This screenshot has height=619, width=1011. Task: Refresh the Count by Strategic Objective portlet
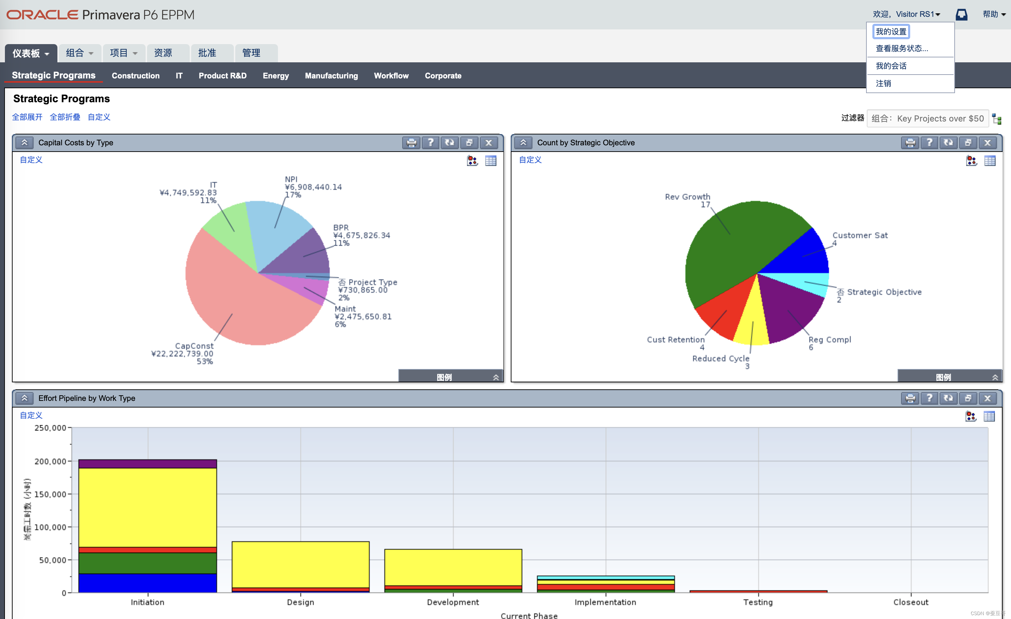948,142
